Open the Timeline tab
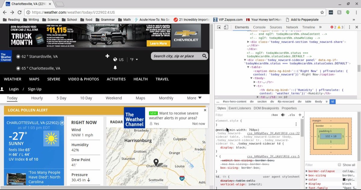This screenshot has width=361, height=190. click(x=308, y=27)
